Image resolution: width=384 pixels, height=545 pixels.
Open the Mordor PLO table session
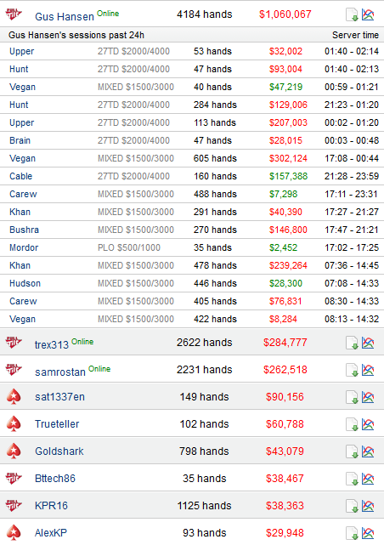[x=24, y=247]
